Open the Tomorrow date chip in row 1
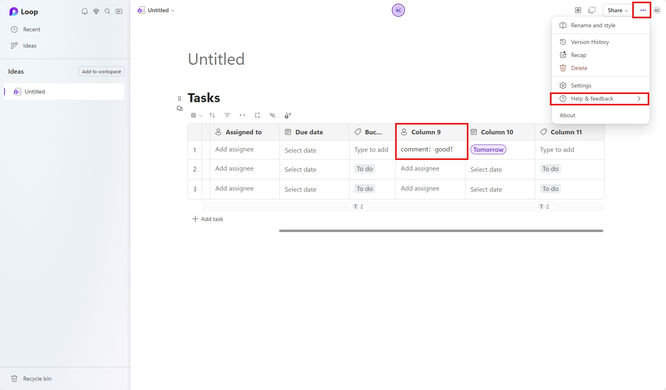The height and width of the screenshot is (390, 666). pyautogui.click(x=488, y=149)
